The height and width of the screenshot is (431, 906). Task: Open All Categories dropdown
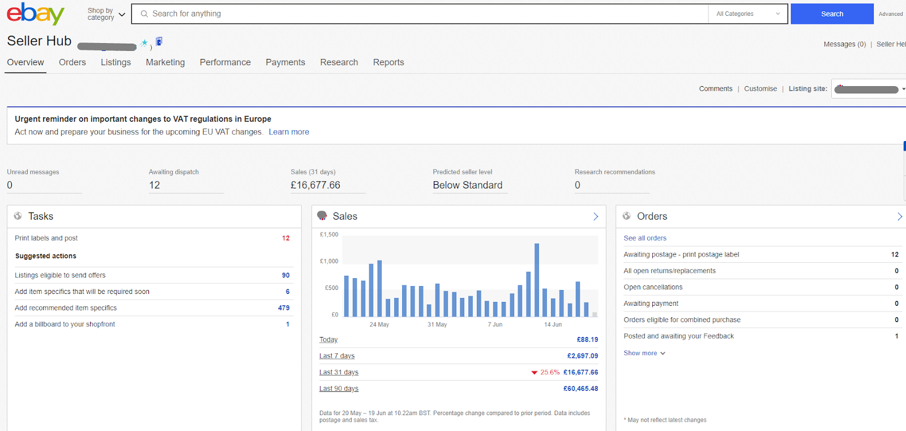[747, 14]
